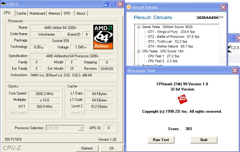The image size is (240, 152).
Task: Collapse the CPU Tests tree node
Action: coord(139,51)
